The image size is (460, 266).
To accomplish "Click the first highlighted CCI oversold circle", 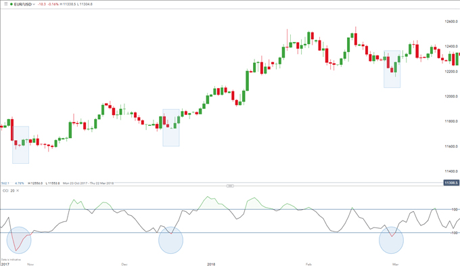I will point(19,240).
